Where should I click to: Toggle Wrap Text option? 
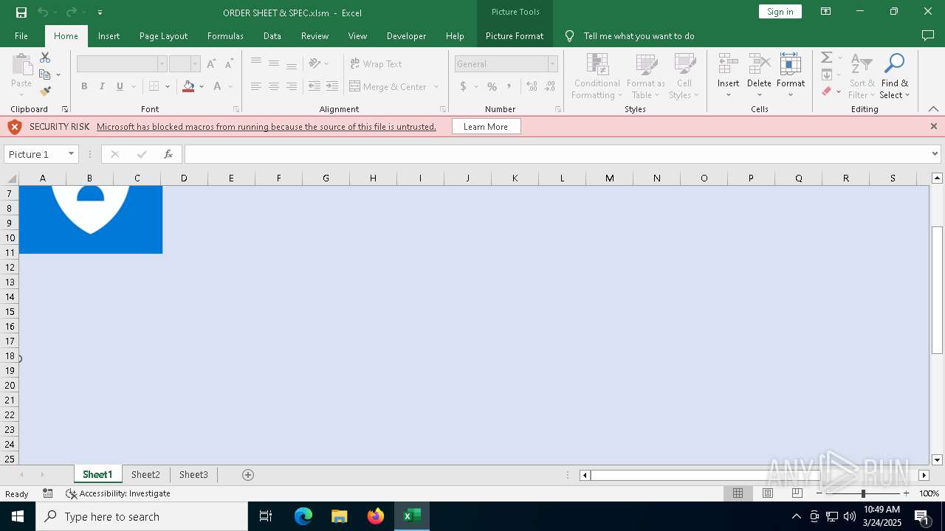point(376,64)
